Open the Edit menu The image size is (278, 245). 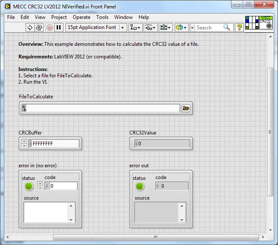tap(25, 17)
